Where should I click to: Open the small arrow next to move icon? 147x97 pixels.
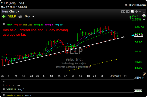tap(140, 11)
